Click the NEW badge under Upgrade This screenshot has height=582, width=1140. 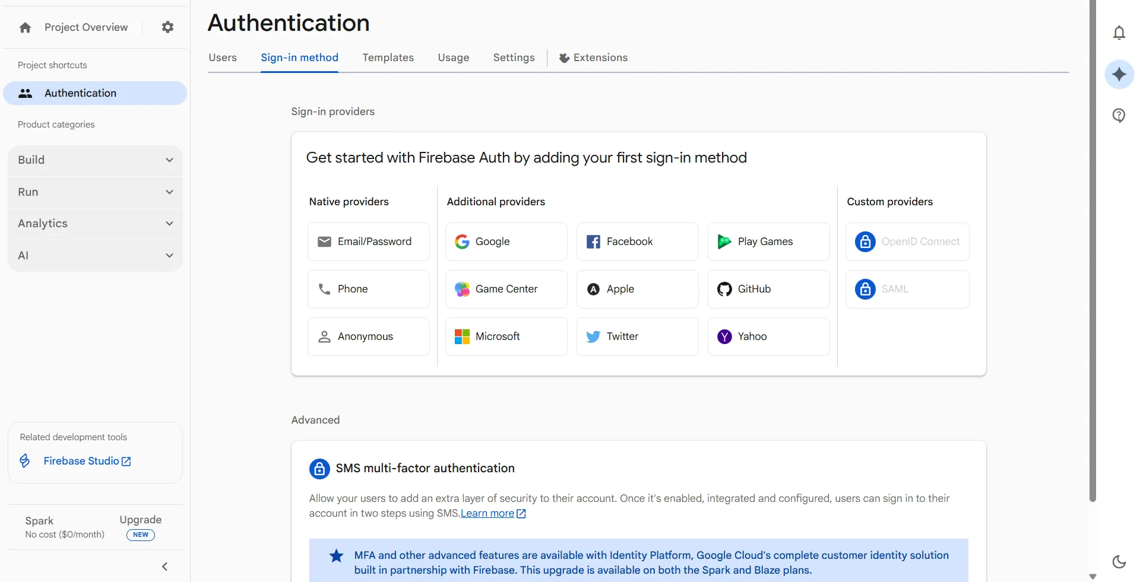(x=141, y=535)
